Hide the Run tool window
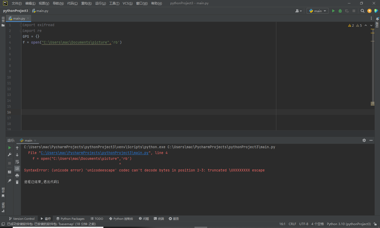The image size is (380, 228). pos(371,140)
